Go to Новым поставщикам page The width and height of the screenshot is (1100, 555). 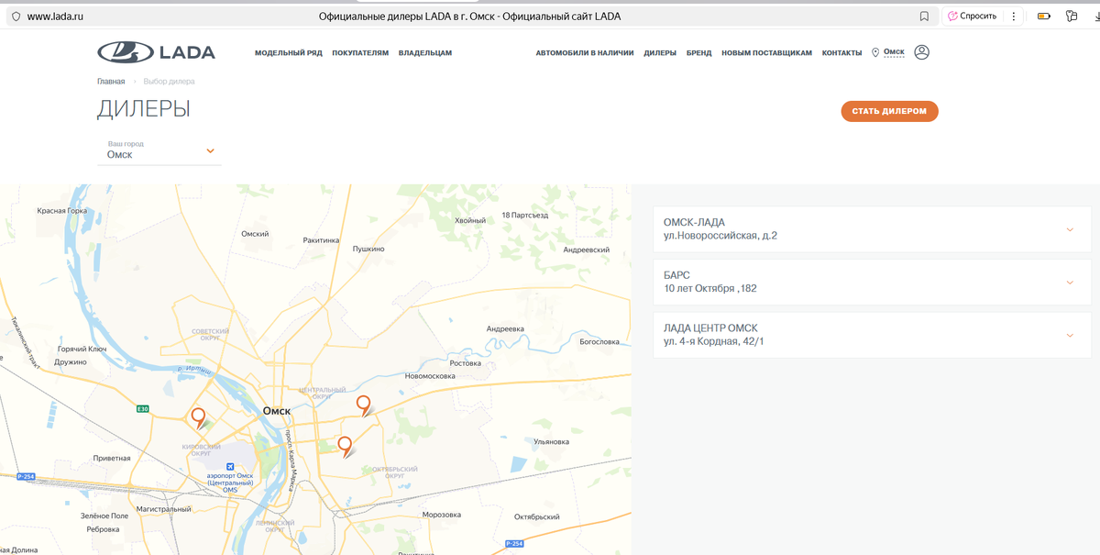pos(766,53)
